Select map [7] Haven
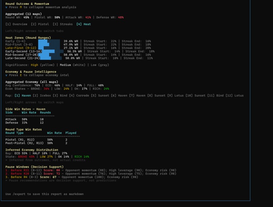This screenshot has height=207, width=273. coord(137,95)
